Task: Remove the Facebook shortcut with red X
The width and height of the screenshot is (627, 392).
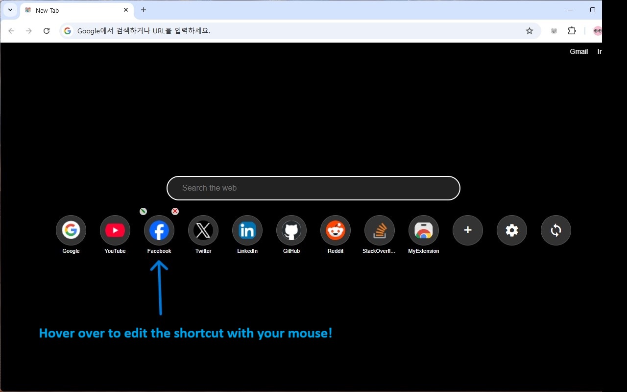Action: tap(175, 211)
